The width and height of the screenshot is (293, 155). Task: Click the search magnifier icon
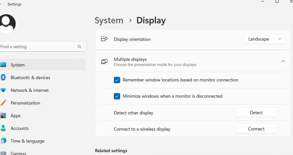click(x=79, y=47)
